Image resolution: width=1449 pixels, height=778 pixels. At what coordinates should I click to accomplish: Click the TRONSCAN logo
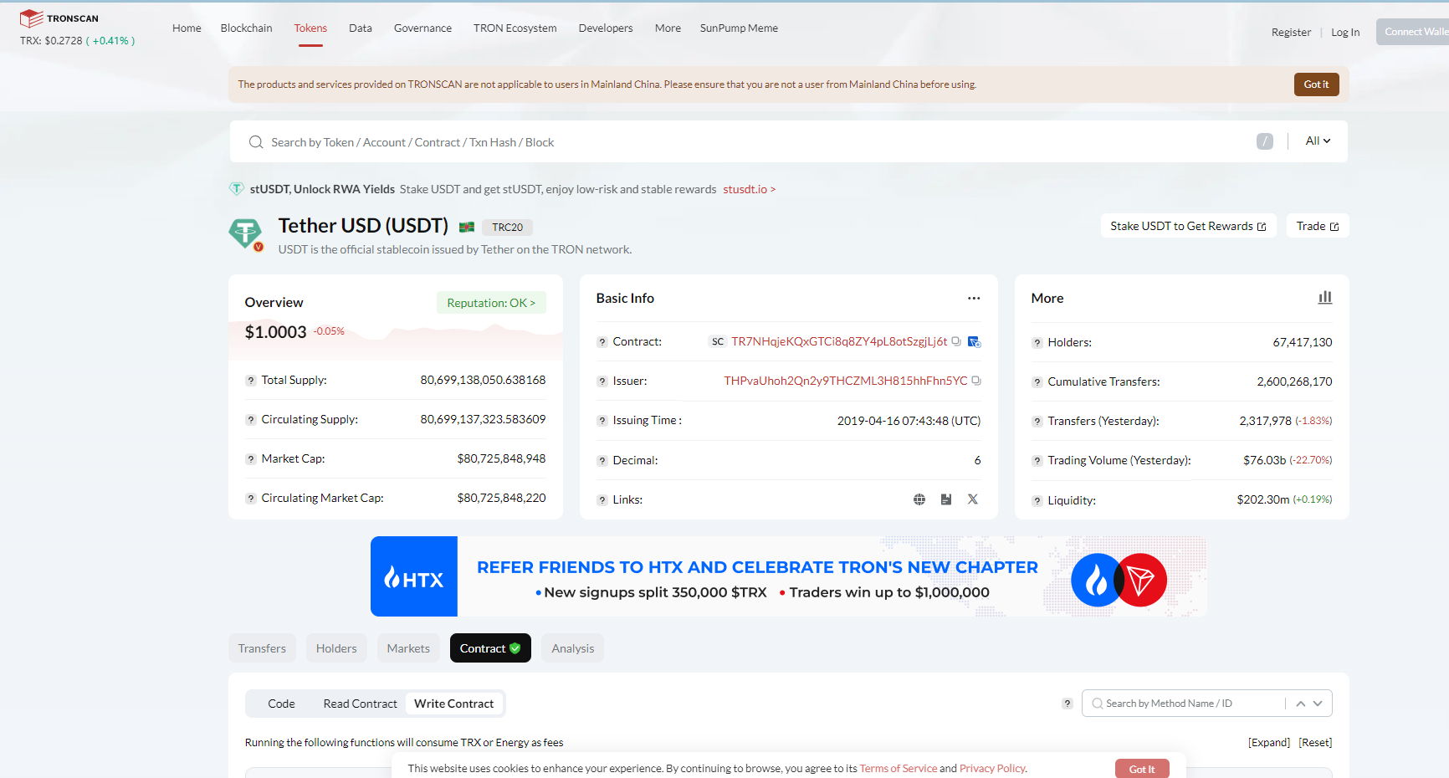[59, 18]
